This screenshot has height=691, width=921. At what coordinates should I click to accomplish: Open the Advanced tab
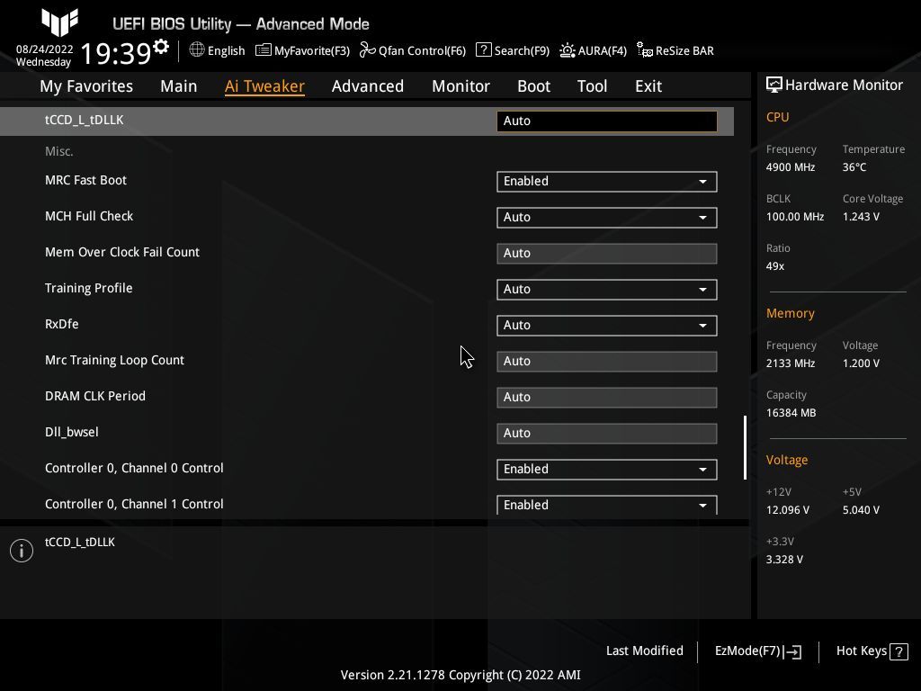pyautogui.click(x=368, y=86)
